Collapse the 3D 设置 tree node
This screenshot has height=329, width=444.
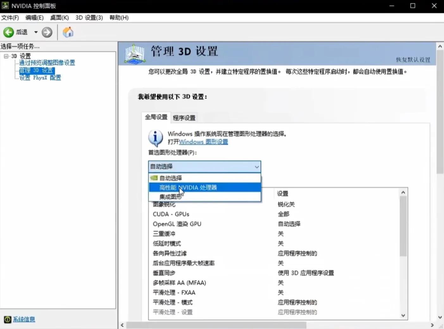pos(6,56)
